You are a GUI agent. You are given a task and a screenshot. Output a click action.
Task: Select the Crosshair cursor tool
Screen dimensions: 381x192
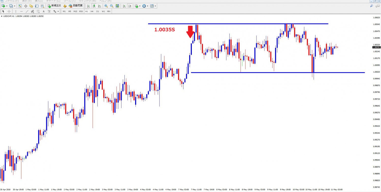(x=9, y=11)
